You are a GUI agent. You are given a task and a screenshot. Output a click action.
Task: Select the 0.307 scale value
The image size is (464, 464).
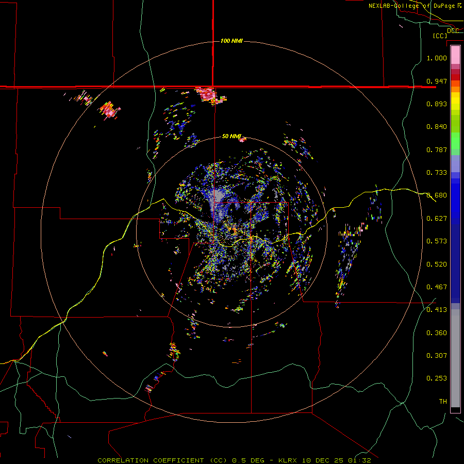coord(437,356)
